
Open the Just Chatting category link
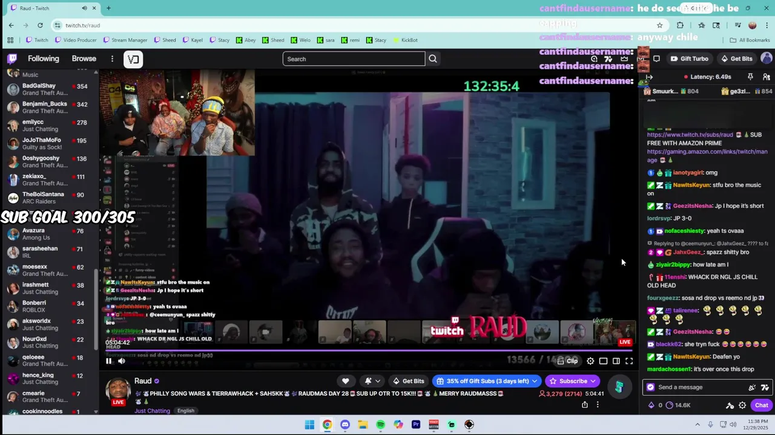pyautogui.click(x=152, y=411)
